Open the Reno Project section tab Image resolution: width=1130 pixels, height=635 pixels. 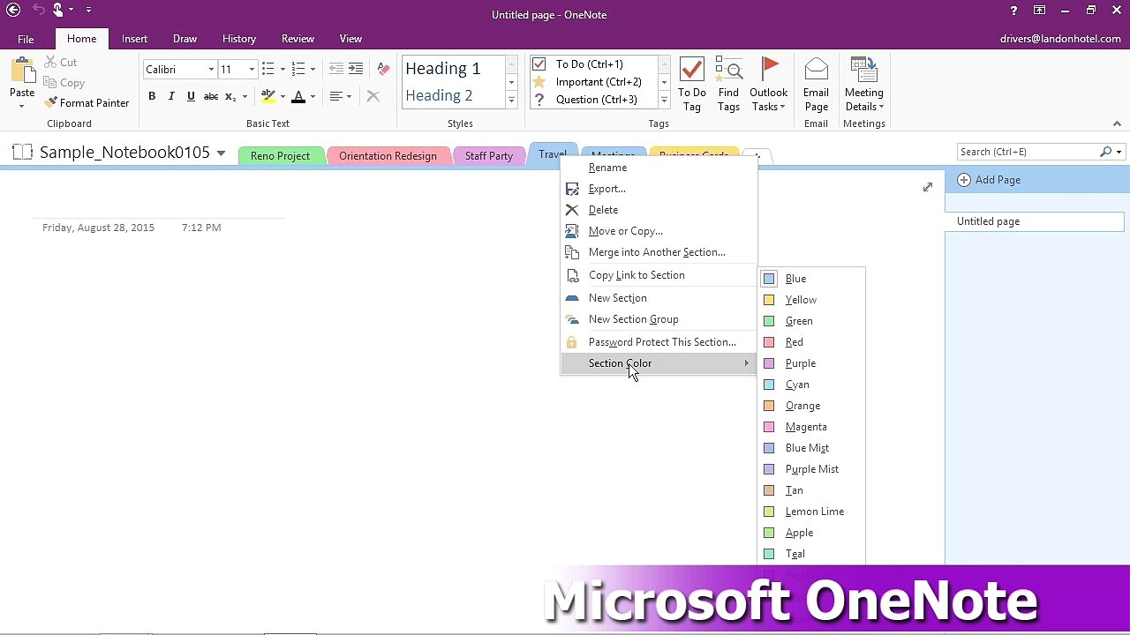tap(280, 156)
